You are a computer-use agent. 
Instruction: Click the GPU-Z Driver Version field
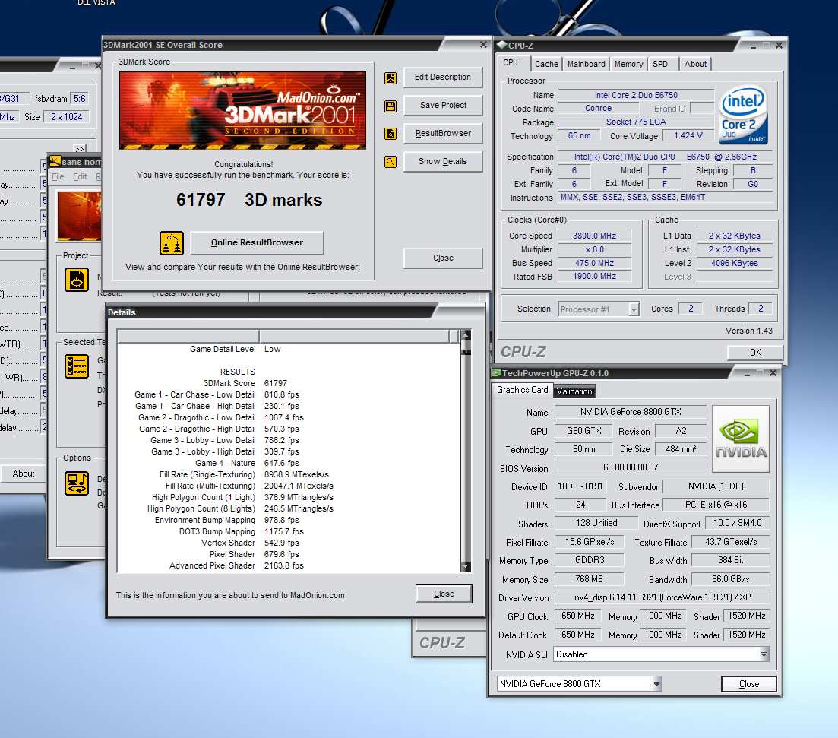[662, 597]
